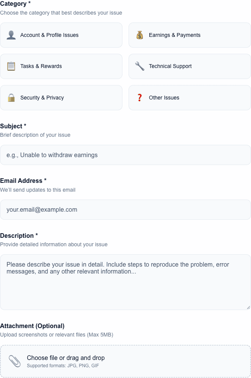Click the 'Email Address *' label
The image size is (251, 378).
(x=23, y=181)
